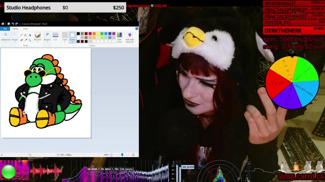Click the Brushes icon

tap(38, 35)
